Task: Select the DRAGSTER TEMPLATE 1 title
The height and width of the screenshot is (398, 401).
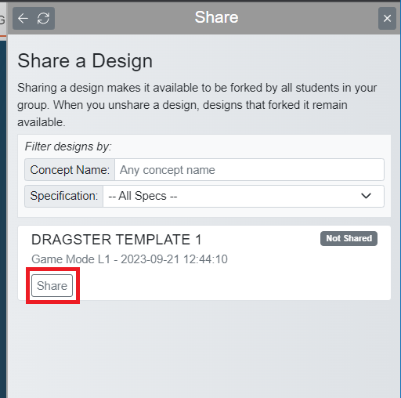Action: [117, 240]
